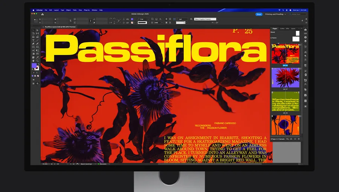Screen dimensions: 339x192
Task: Switch to the Links panel tab
Action: 282,28
